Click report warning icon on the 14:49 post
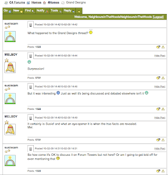168x175 pixels. 163,140
